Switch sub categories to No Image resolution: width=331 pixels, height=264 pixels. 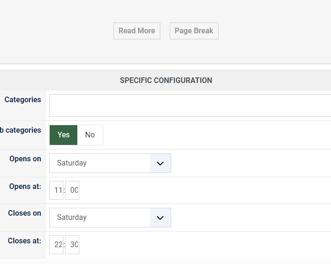pos(90,135)
